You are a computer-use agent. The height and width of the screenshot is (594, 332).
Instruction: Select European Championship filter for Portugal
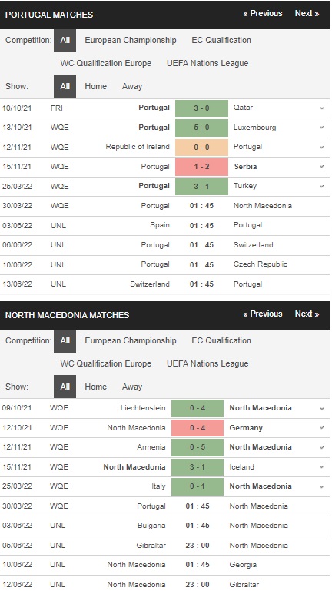click(x=131, y=40)
